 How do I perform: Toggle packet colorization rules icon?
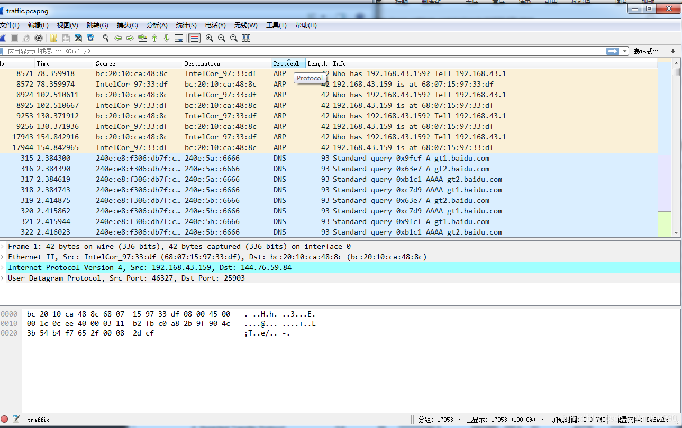click(x=194, y=38)
